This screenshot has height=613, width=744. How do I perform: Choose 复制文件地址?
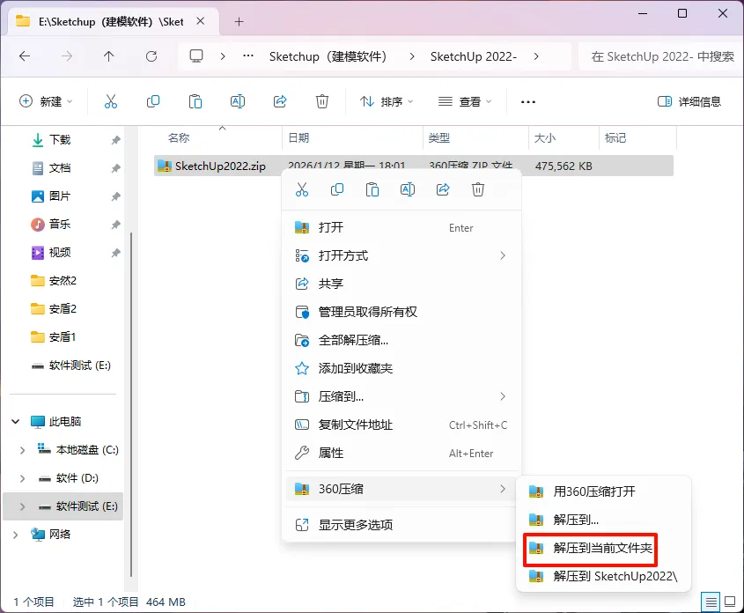(x=401, y=425)
